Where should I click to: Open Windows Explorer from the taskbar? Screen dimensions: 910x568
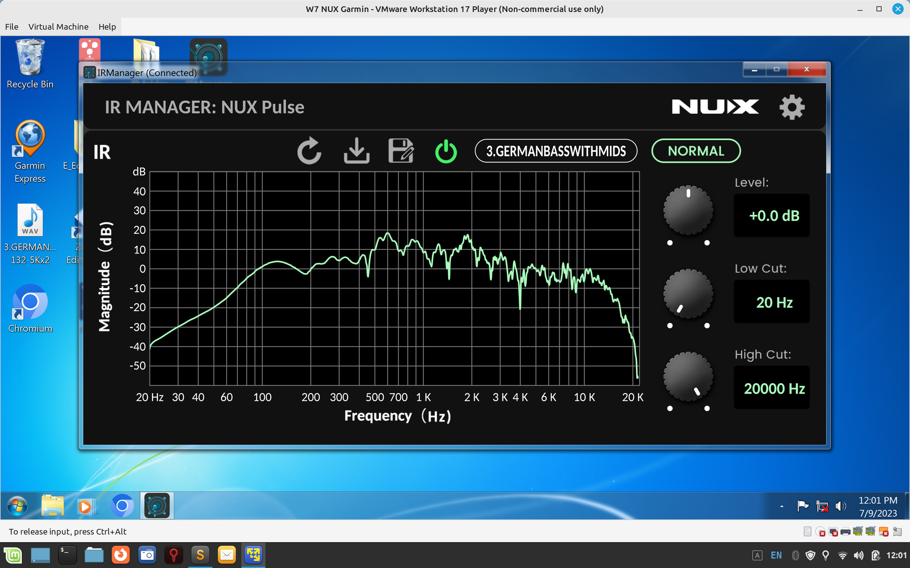pos(52,506)
